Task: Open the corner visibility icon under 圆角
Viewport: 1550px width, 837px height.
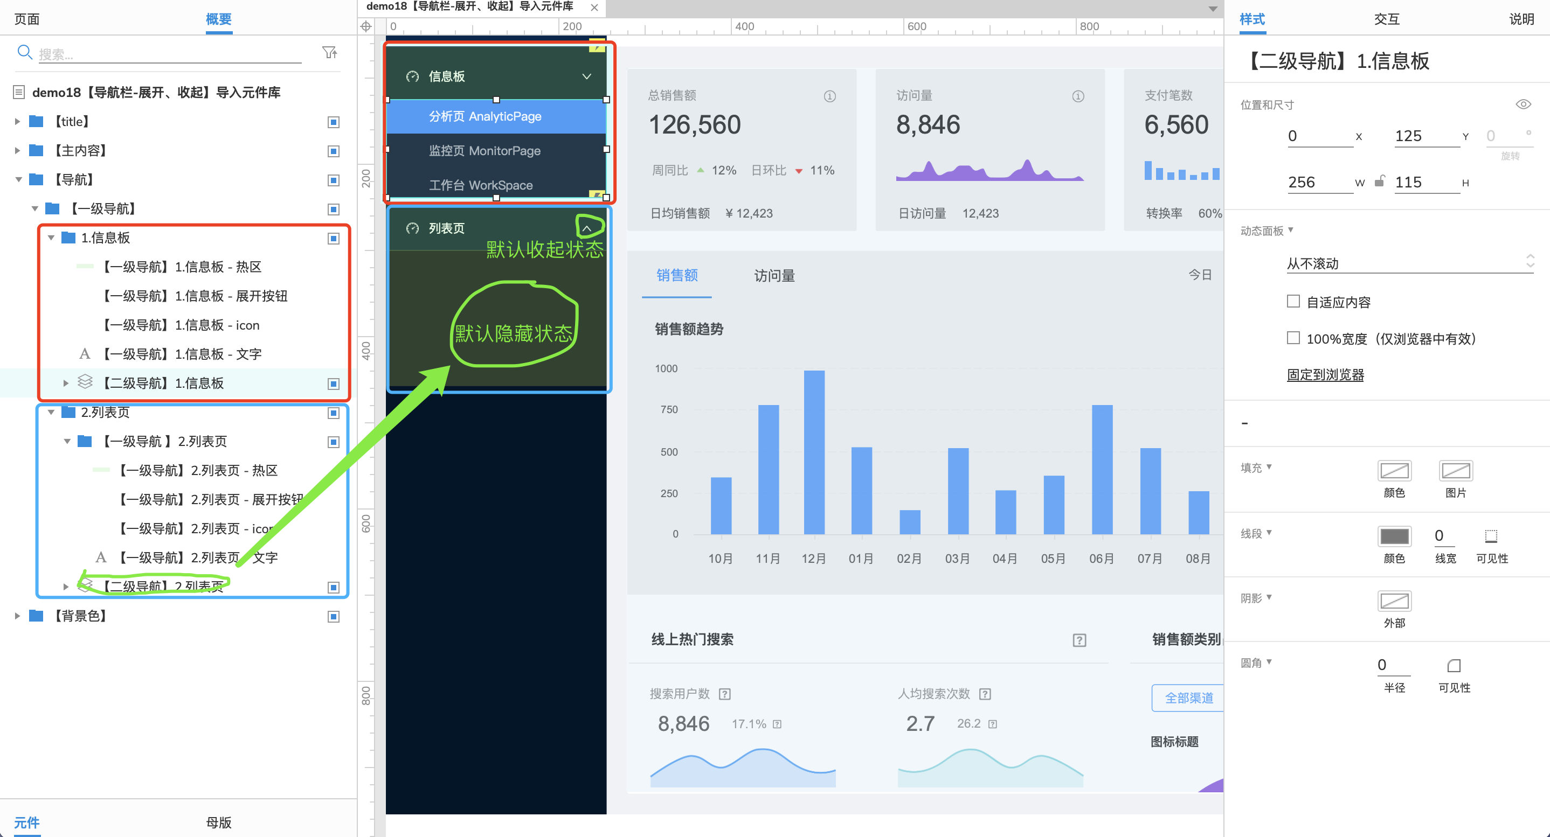Action: pyautogui.click(x=1454, y=665)
